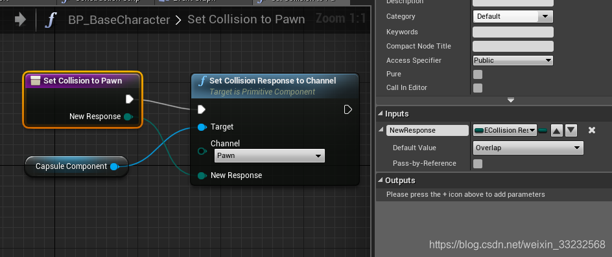
Task: Click the 'Please press the + icon above' hint text
Action: click(465, 194)
